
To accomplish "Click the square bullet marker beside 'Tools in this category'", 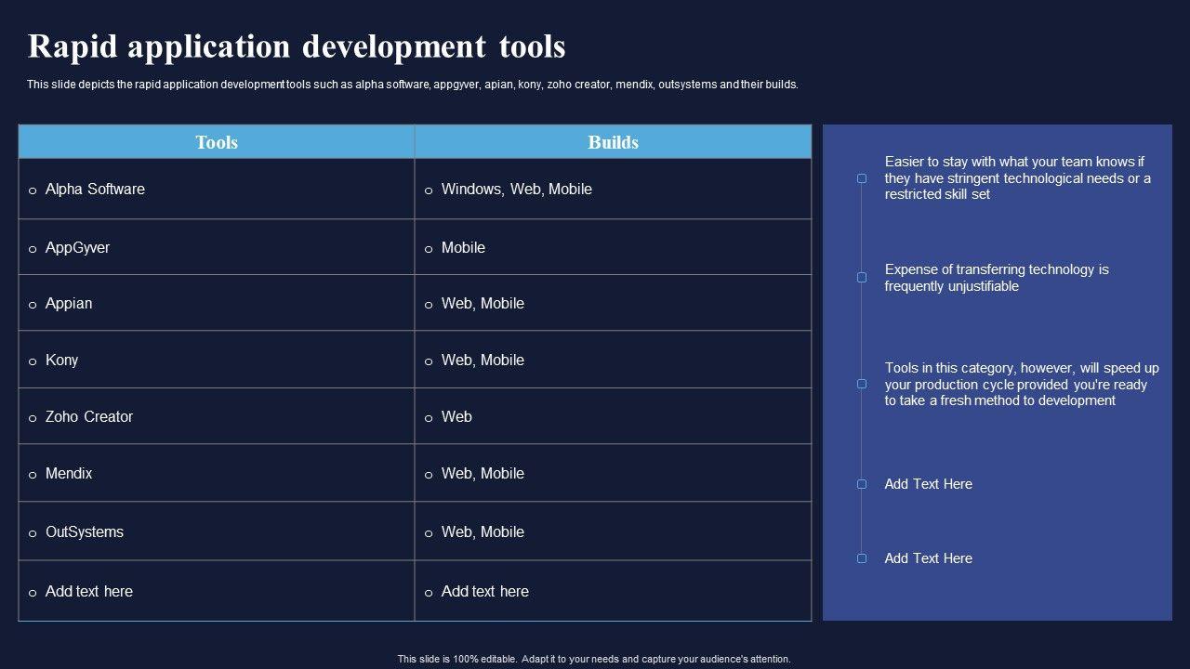I will [x=862, y=384].
